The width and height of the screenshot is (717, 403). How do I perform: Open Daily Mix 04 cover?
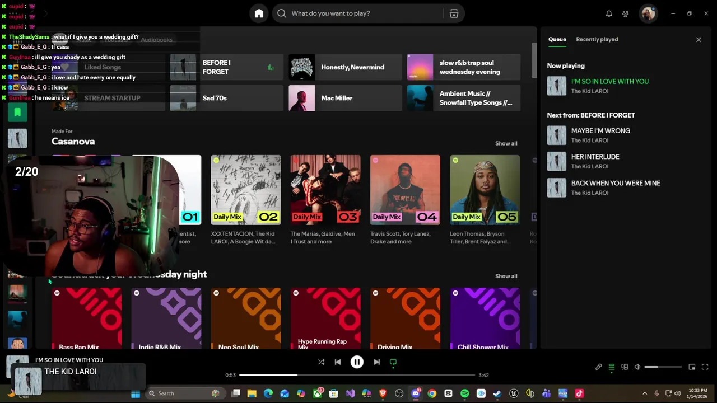click(405, 190)
